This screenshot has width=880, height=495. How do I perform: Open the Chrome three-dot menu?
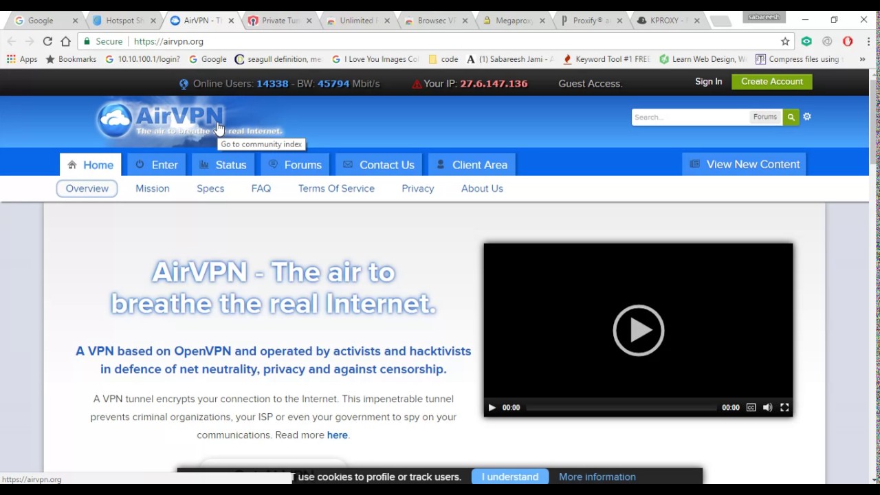click(x=868, y=41)
